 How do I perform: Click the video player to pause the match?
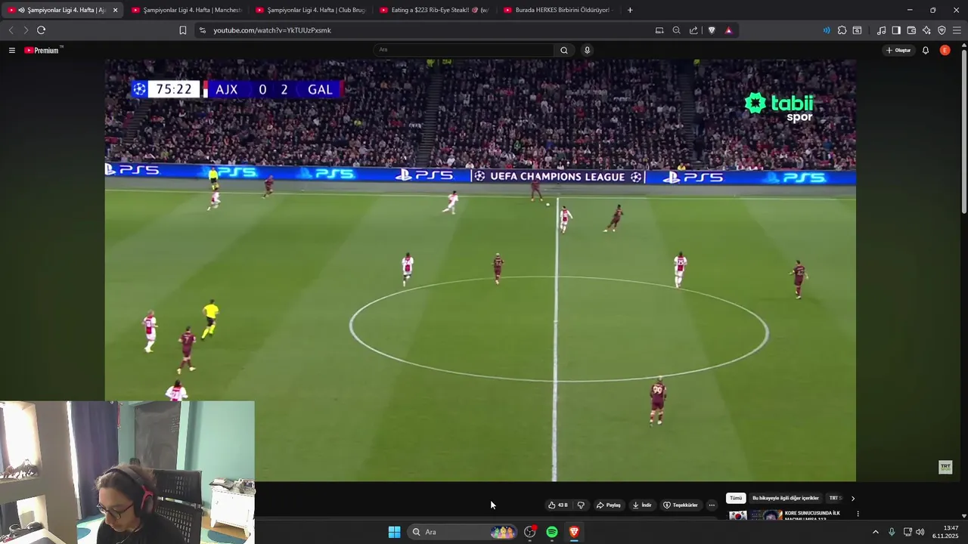(480, 270)
